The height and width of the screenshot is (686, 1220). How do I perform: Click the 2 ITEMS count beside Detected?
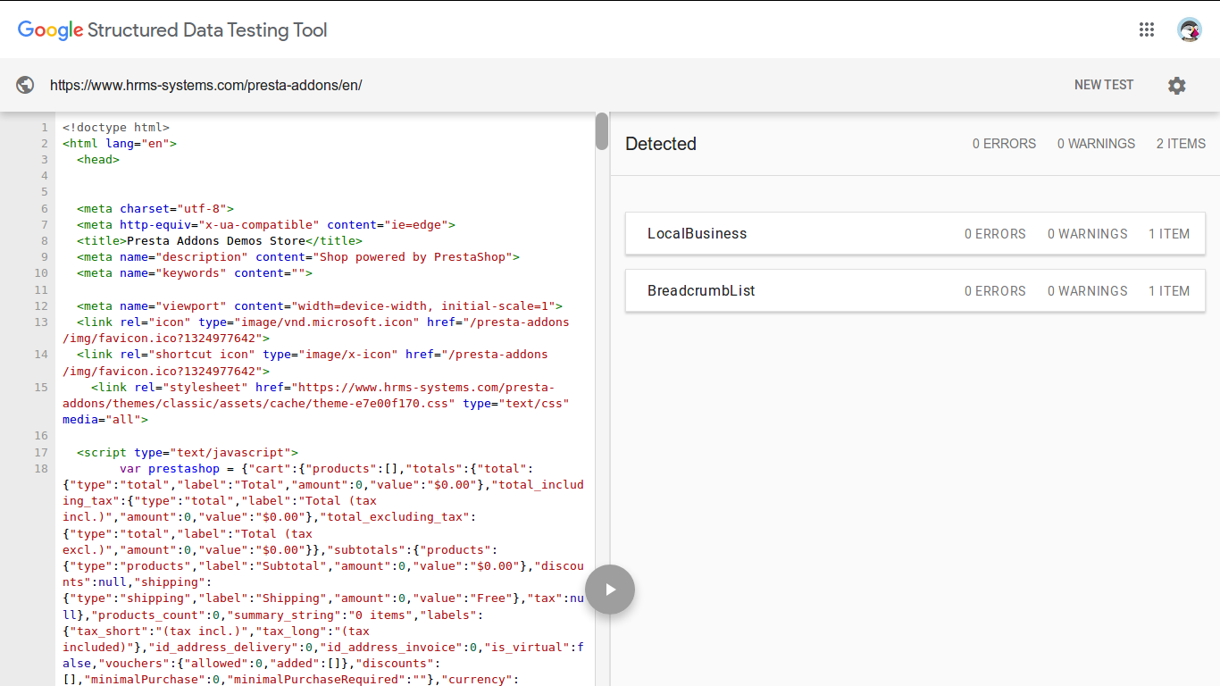pyautogui.click(x=1180, y=144)
